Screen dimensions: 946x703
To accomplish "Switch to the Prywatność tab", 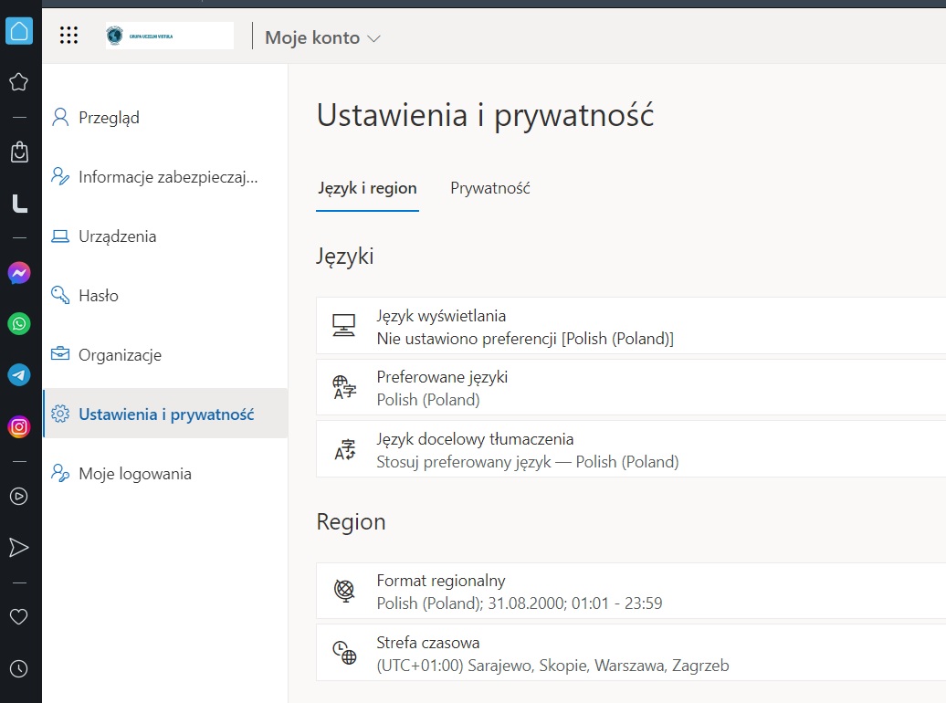I will 490,188.
